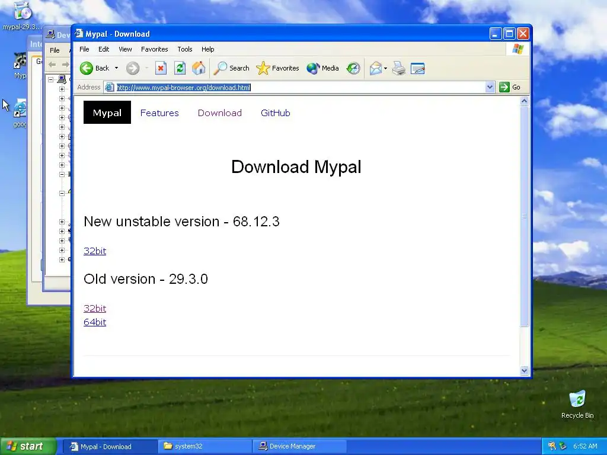Open the View menu
This screenshot has width=607, height=455.
point(125,49)
